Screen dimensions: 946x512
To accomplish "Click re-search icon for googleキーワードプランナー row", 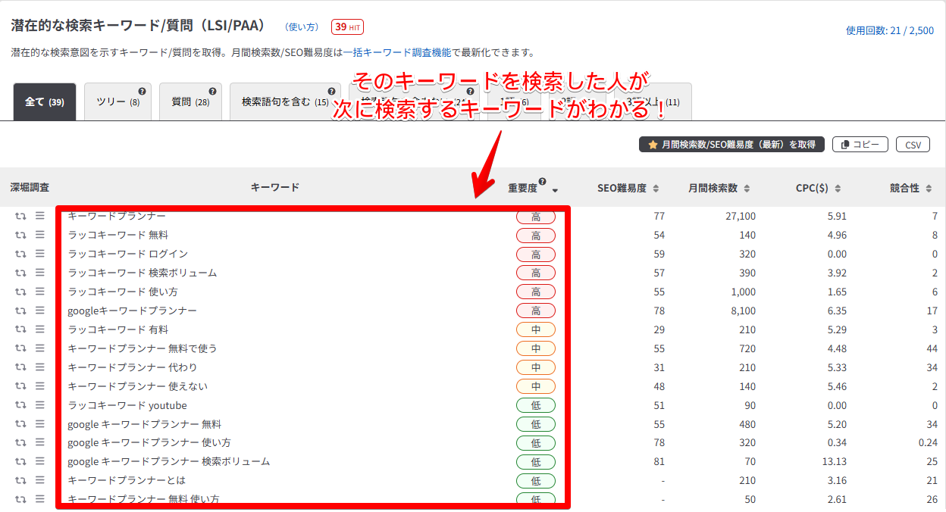I will (20, 311).
